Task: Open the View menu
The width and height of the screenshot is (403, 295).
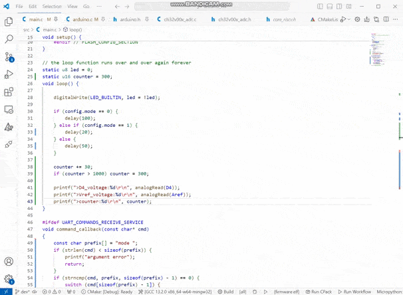Action: [72, 7]
